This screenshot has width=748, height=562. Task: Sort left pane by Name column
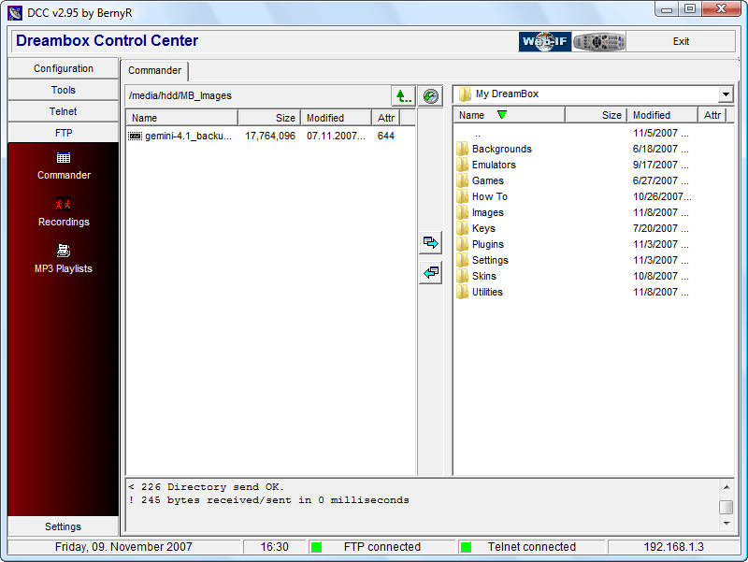pyautogui.click(x=182, y=118)
